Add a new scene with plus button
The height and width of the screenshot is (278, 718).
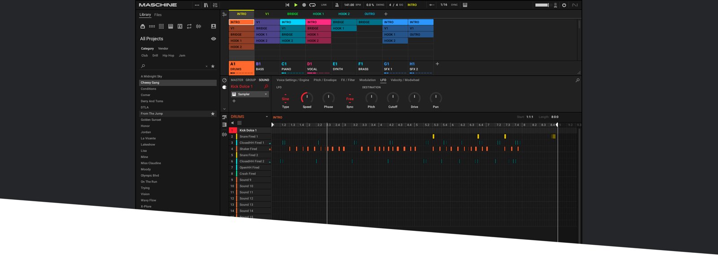[x=385, y=14]
